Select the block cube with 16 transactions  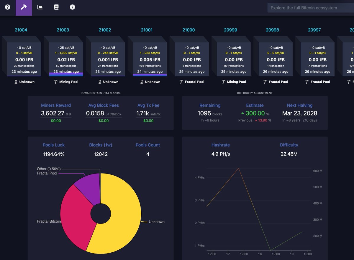tap(234, 59)
